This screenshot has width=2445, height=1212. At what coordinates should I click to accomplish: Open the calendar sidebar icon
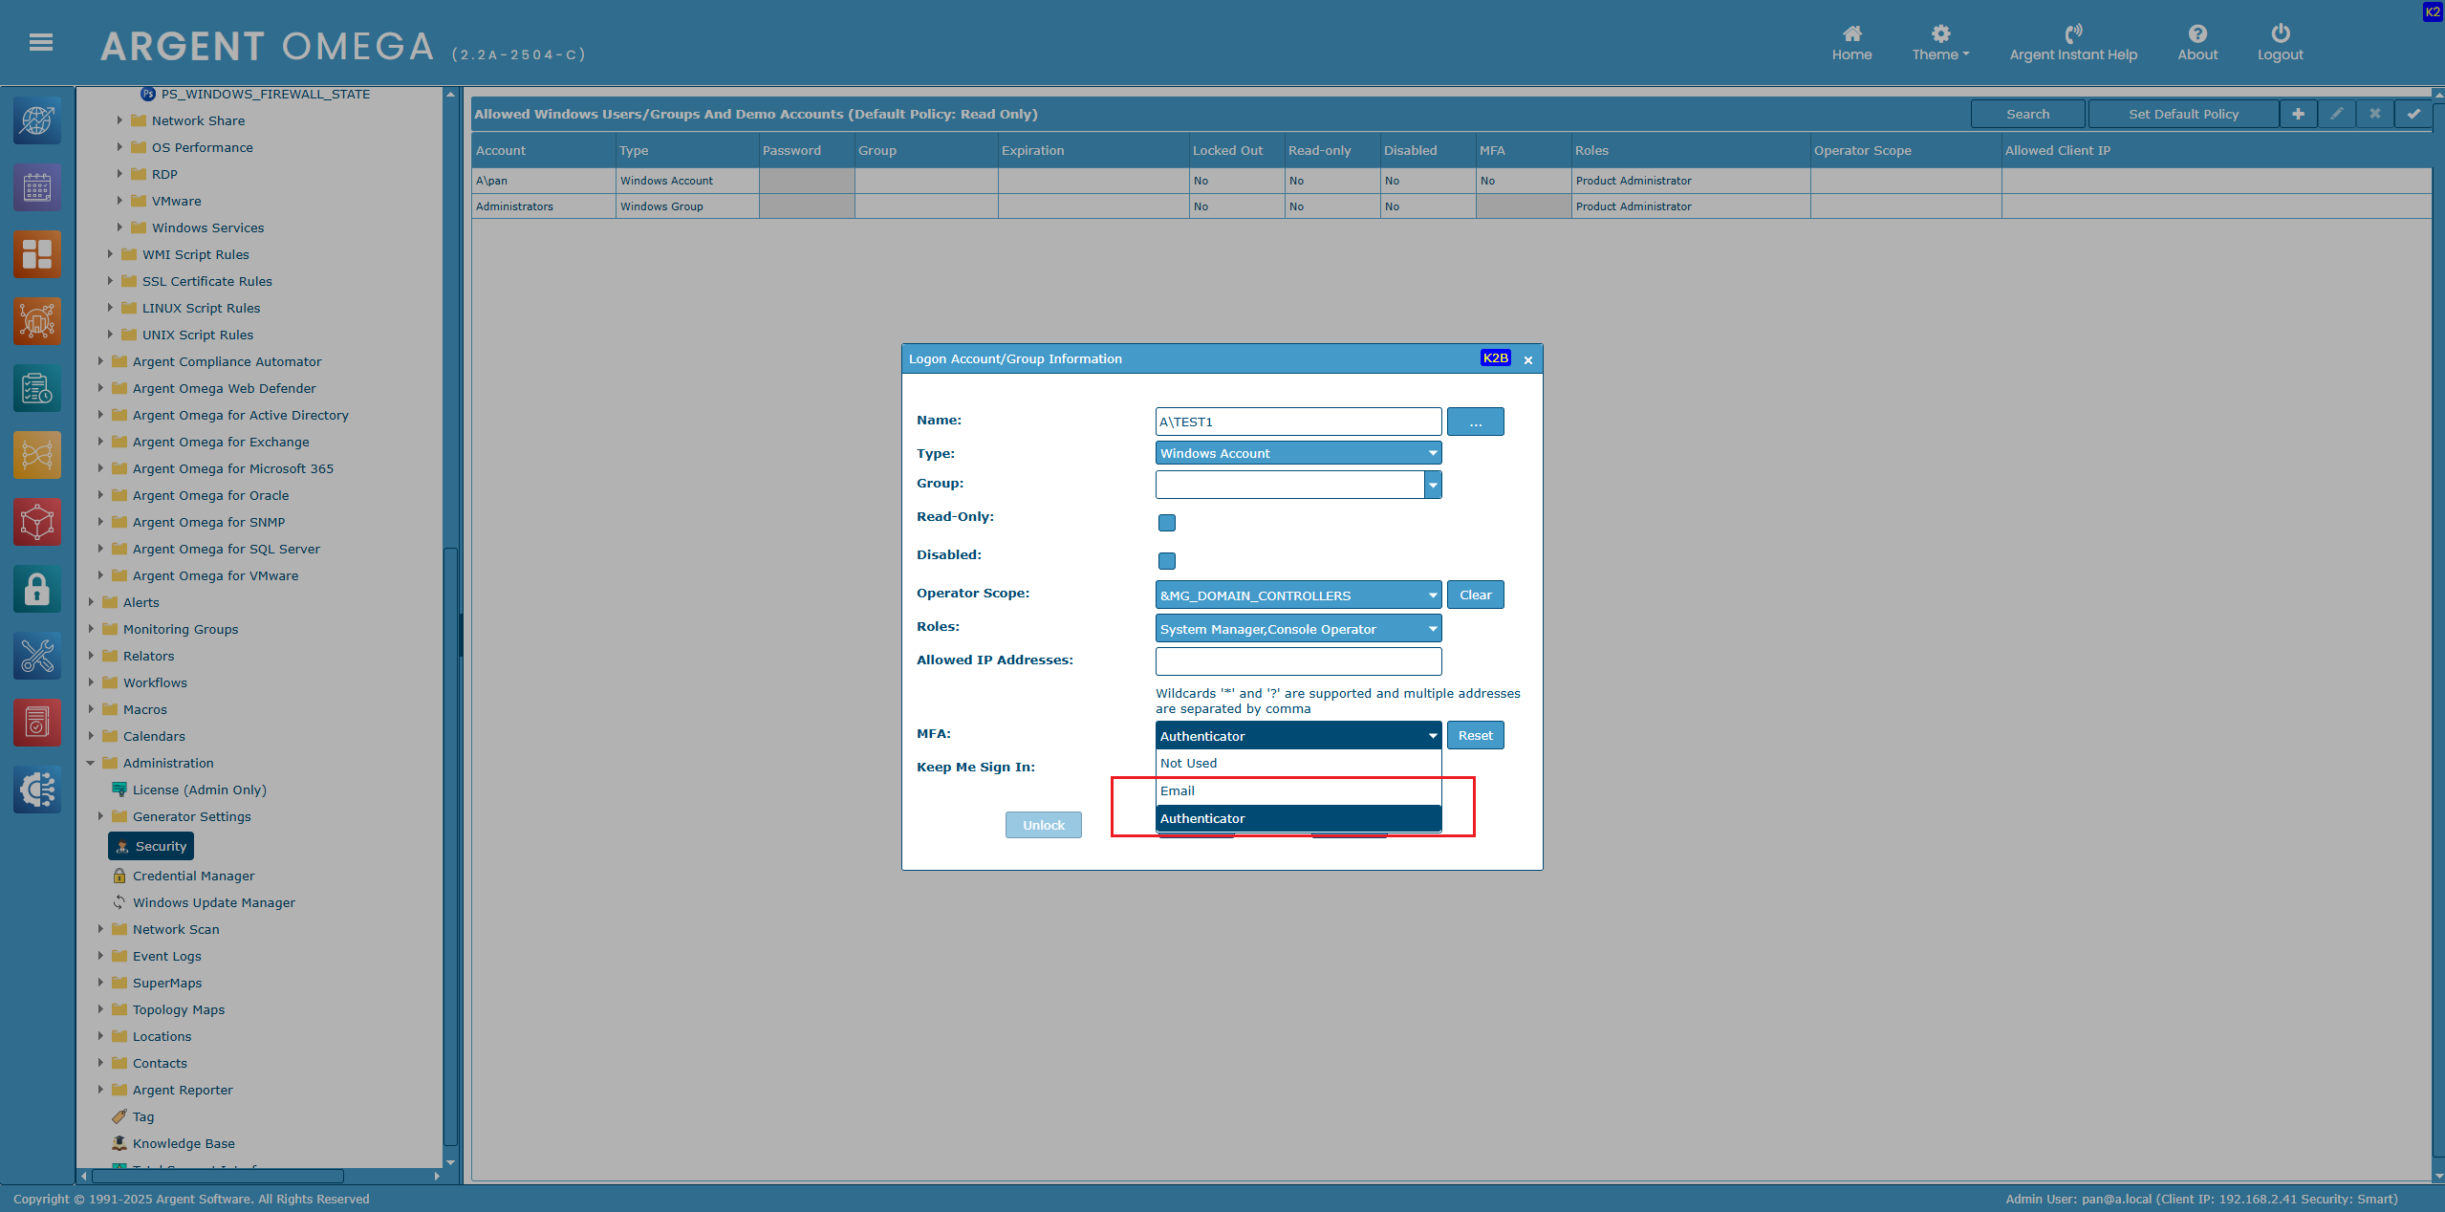[36, 188]
